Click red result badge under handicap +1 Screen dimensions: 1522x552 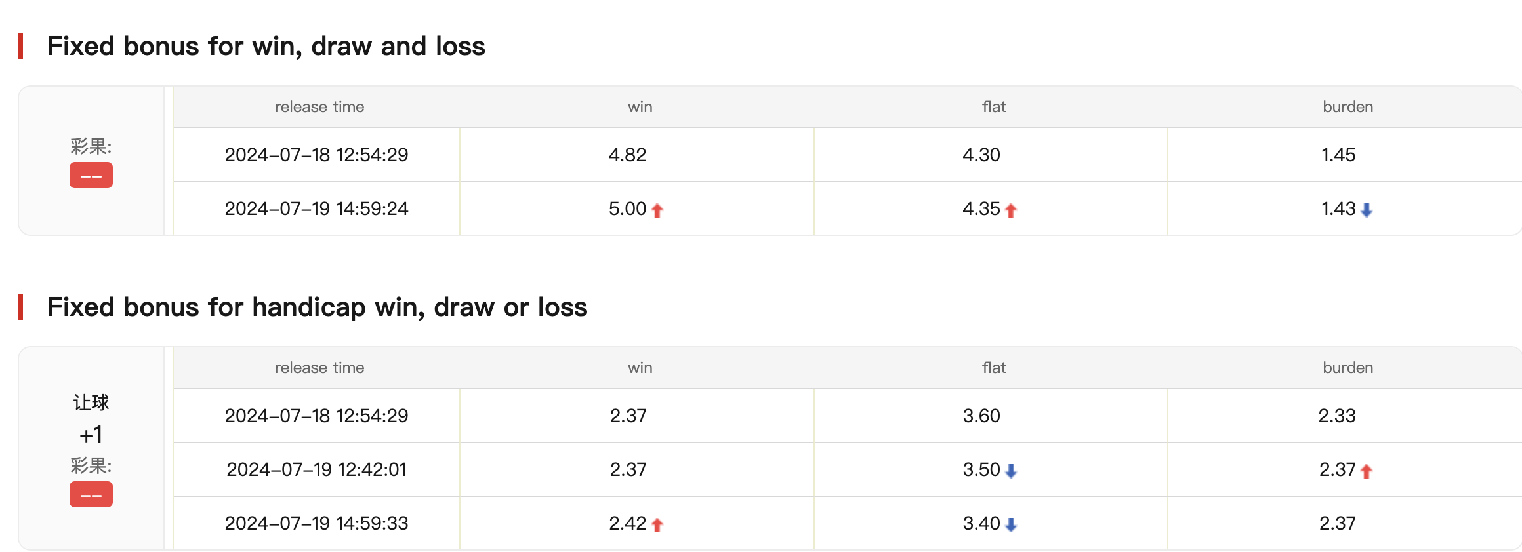(x=91, y=494)
